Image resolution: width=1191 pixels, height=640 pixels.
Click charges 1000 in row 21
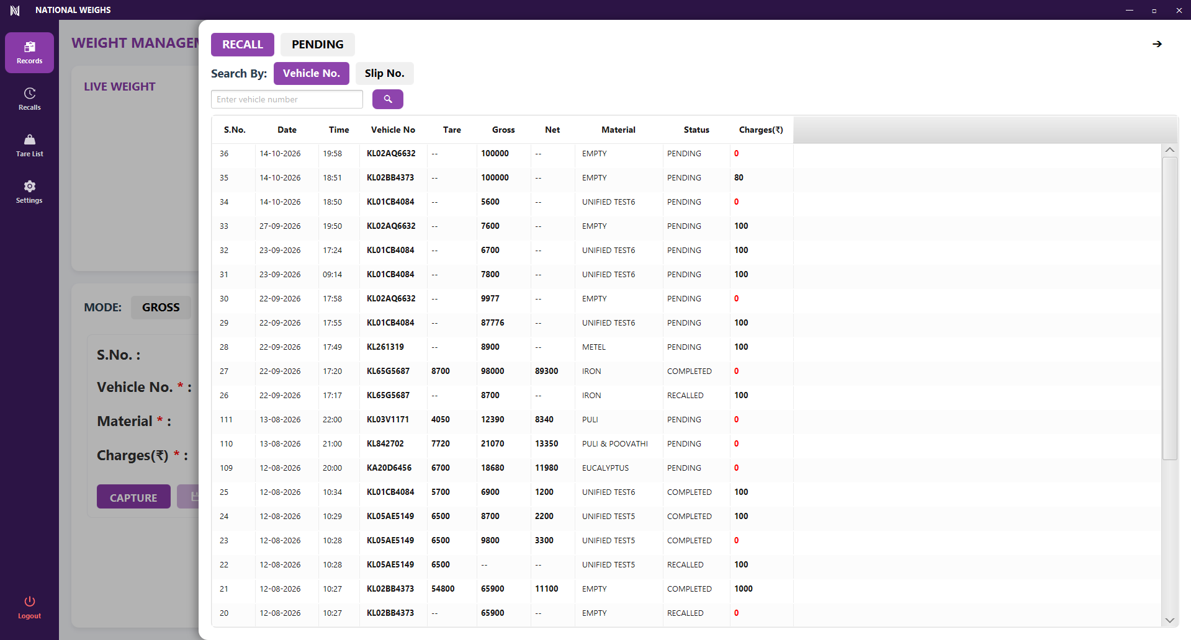click(x=744, y=589)
